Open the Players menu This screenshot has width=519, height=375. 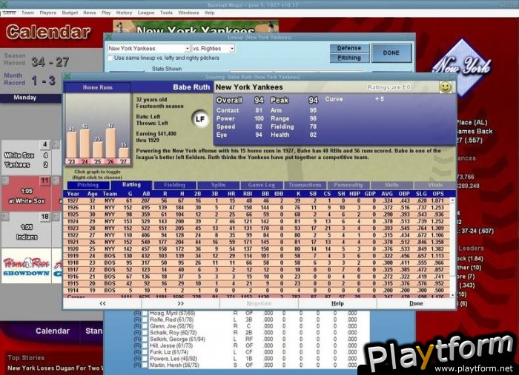47,13
